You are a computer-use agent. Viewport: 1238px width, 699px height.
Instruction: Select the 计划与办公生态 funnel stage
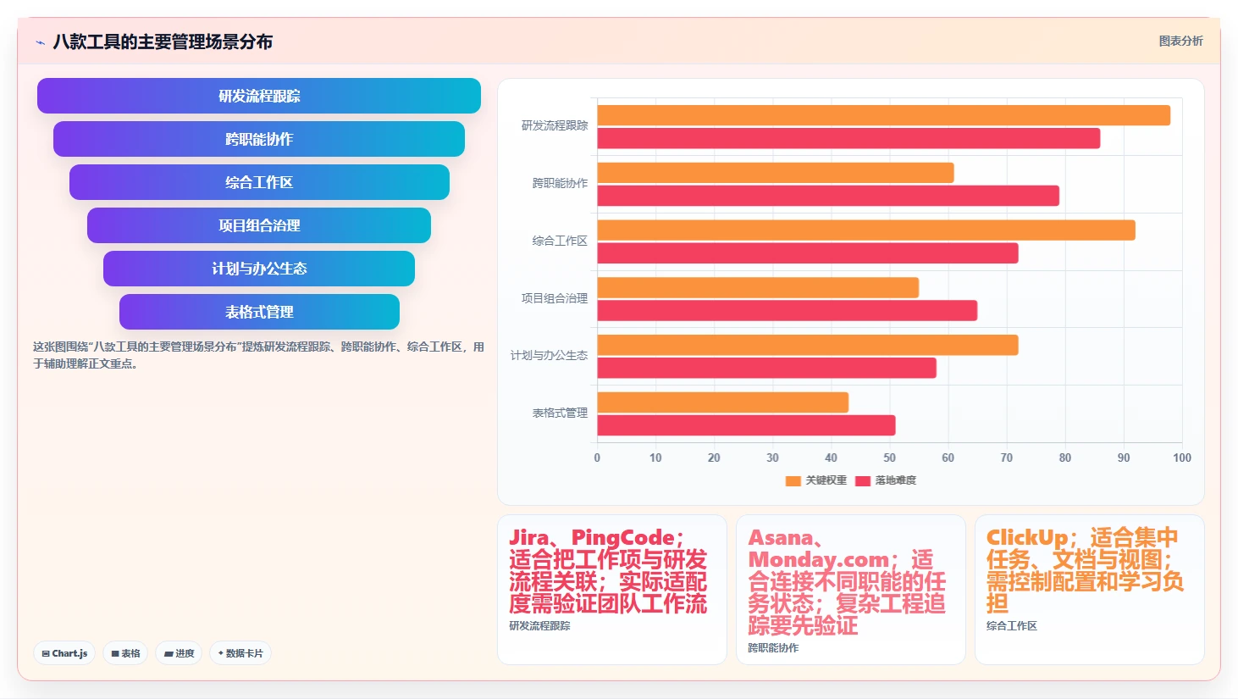point(259,269)
